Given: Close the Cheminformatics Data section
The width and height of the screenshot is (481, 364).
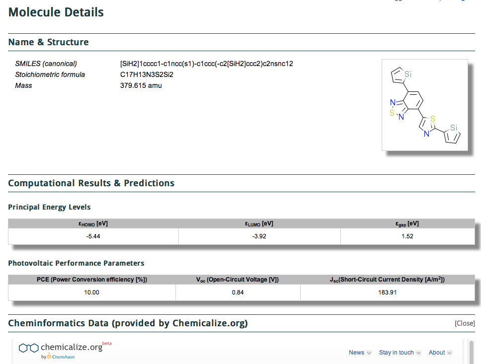Looking at the screenshot, I should coord(465,323).
